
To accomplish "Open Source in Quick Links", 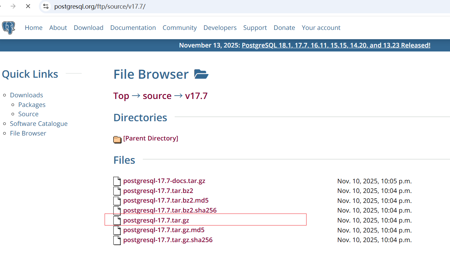I will pos(28,114).
